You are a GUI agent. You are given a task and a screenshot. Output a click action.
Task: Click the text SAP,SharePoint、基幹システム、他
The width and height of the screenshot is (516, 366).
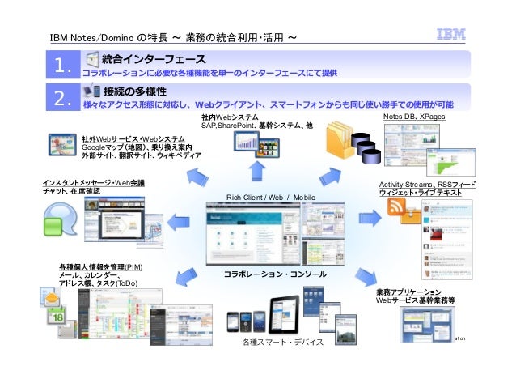[256, 126]
